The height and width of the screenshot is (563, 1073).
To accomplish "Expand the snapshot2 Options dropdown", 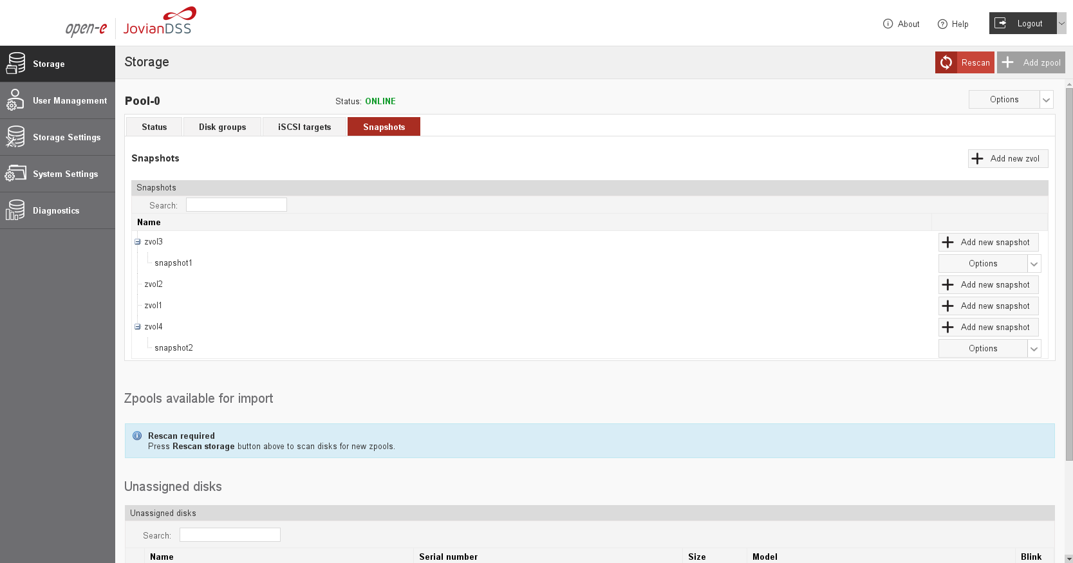I will click(x=1034, y=349).
